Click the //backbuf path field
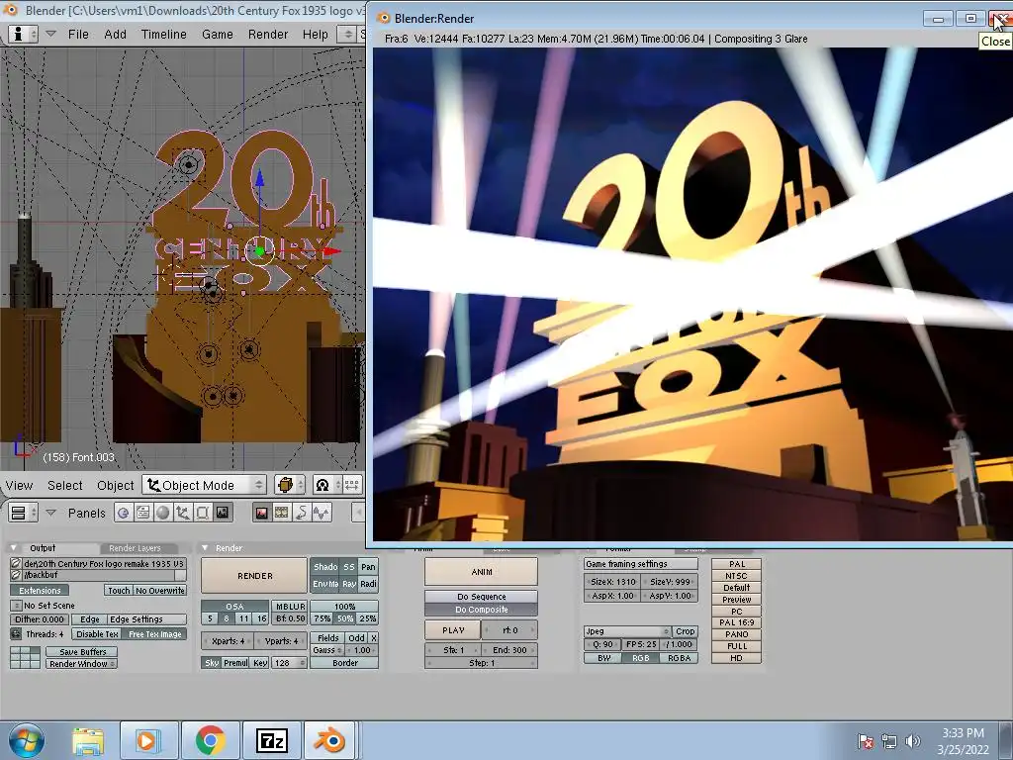The height and width of the screenshot is (760, 1013). click(x=98, y=575)
